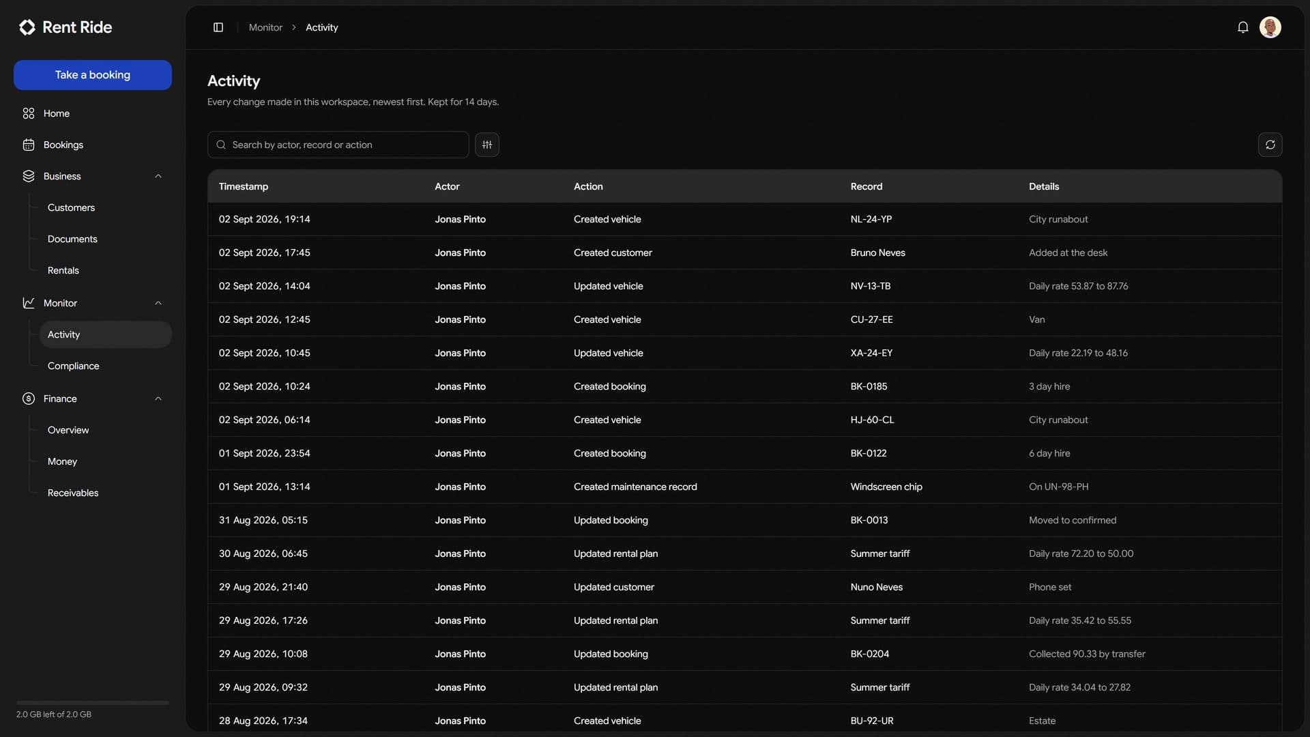Click the Monitor chart icon

tap(29, 303)
